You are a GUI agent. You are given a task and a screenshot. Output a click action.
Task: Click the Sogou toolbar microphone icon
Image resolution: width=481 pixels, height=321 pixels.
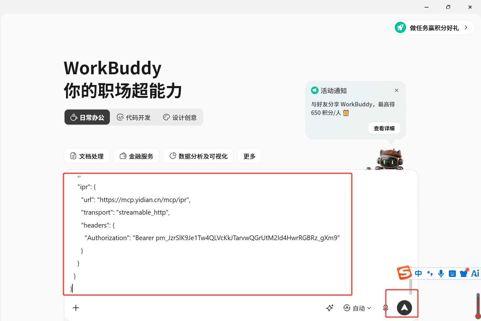coord(441,273)
